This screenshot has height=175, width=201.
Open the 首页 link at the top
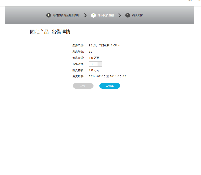[x=190, y=1]
